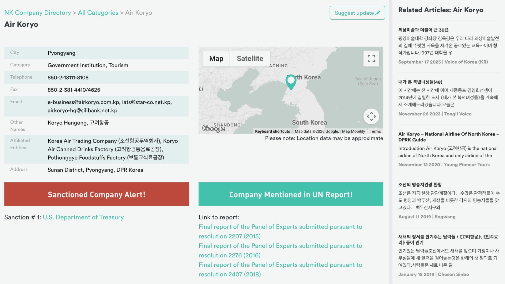Open Panel of Experts report resolution 2276 (2016)
This screenshot has width=505, height=284.
click(x=280, y=250)
